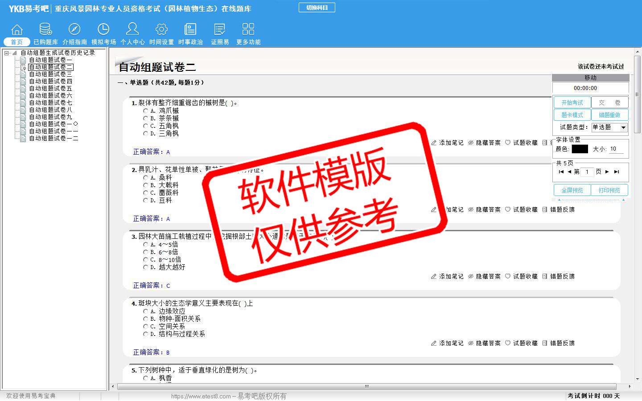The width and height of the screenshot is (642, 401).
Task: Click 隐藏答案 eye icon for question 4
Action: coord(471,343)
